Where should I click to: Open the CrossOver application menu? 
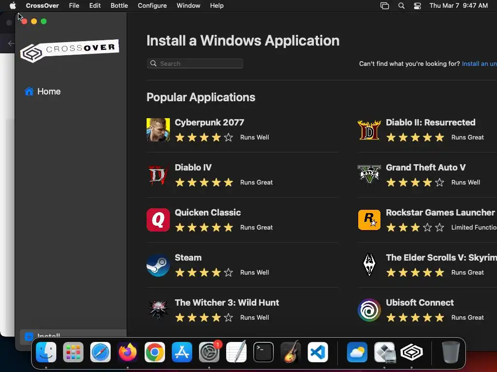coord(42,6)
